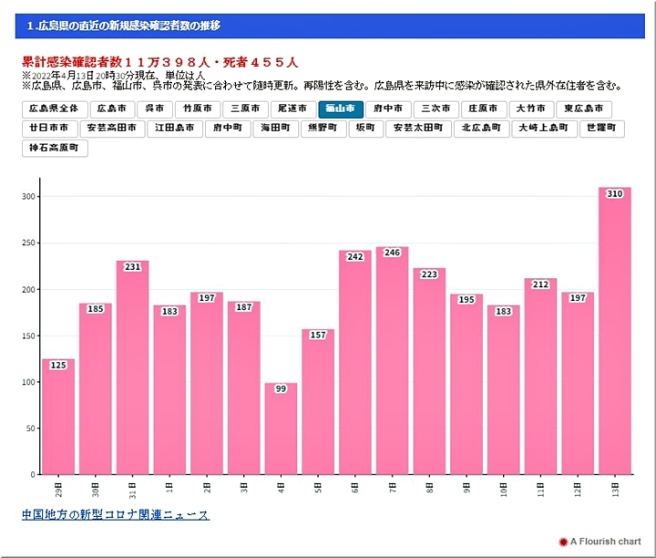Pick the 海田町 filter
656x558 pixels.
[275, 129]
